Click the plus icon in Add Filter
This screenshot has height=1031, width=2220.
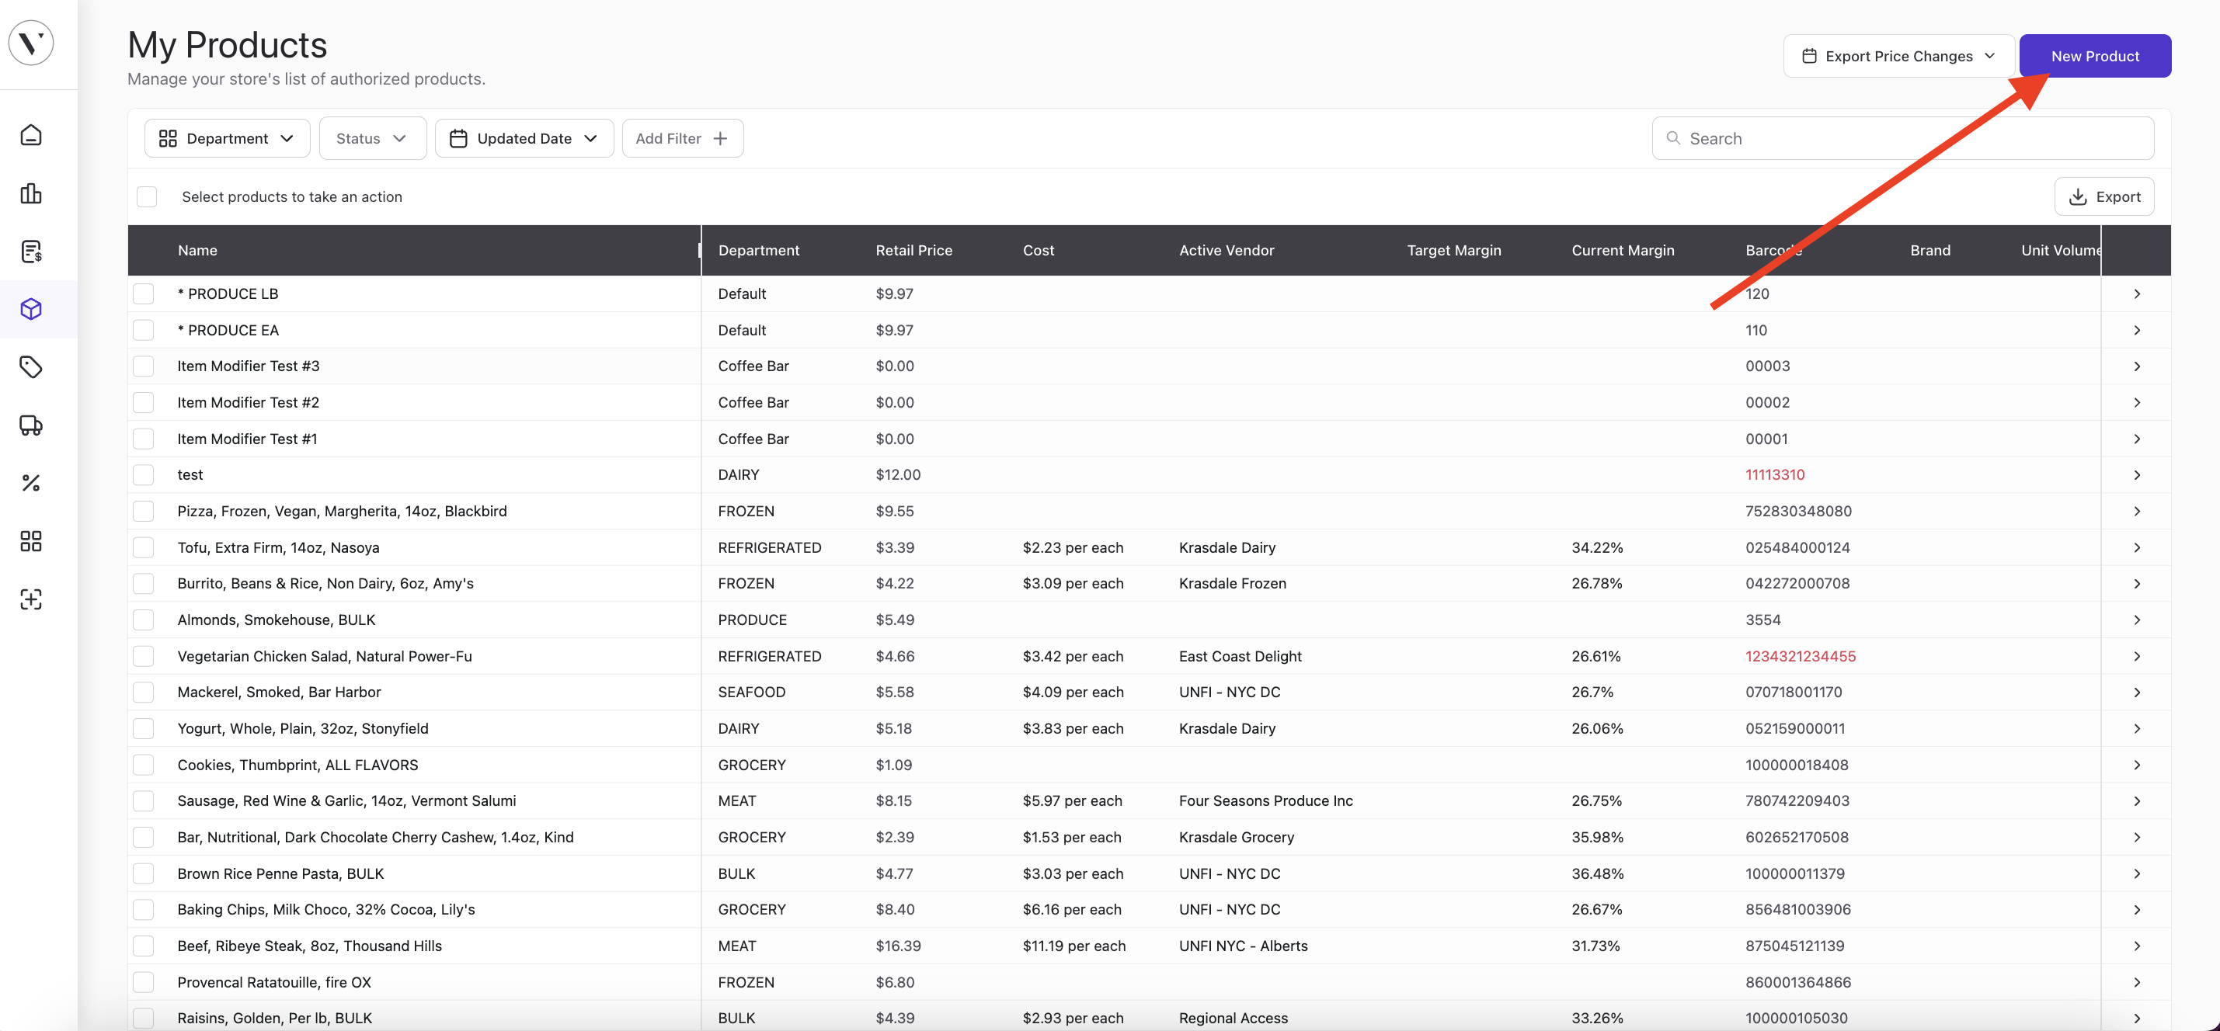721,139
